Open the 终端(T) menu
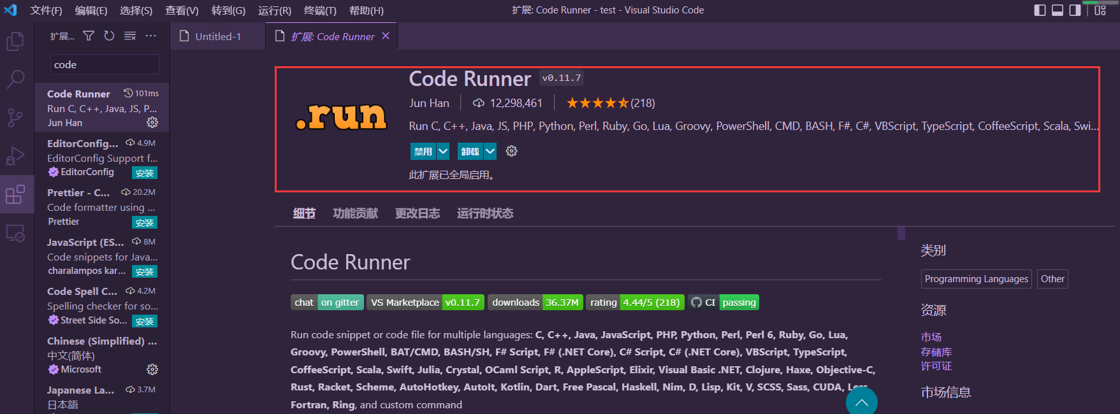 320,10
